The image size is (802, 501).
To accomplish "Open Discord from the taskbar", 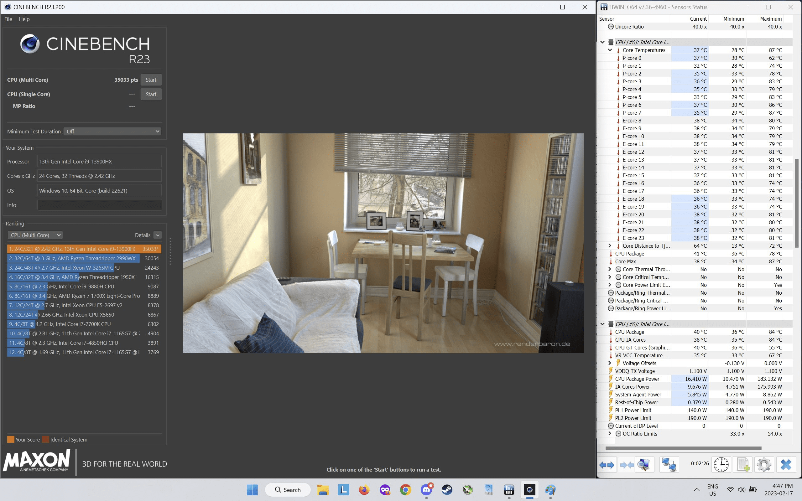I will (x=426, y=489).
